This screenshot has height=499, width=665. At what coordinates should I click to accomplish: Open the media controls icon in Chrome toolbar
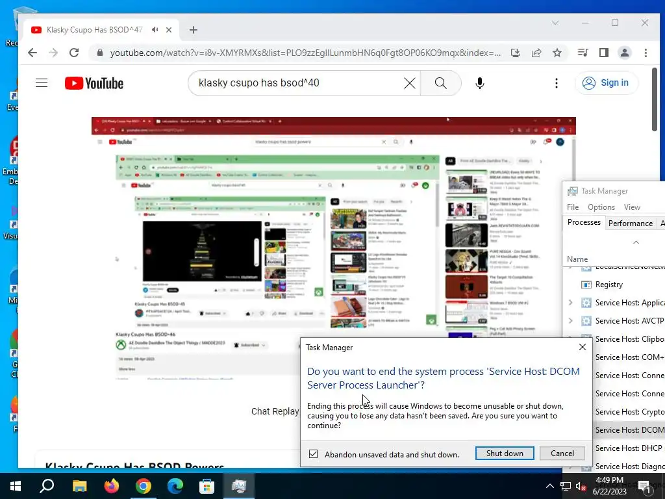583,53
